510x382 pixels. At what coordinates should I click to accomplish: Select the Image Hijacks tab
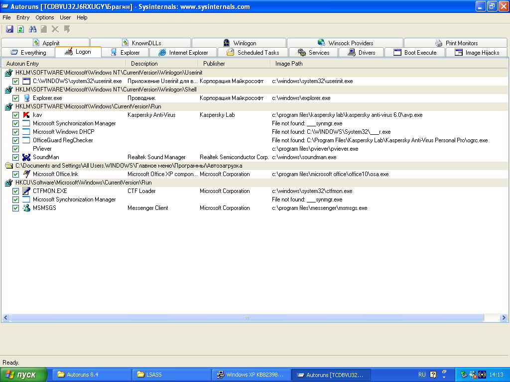[x=477, y=53]
